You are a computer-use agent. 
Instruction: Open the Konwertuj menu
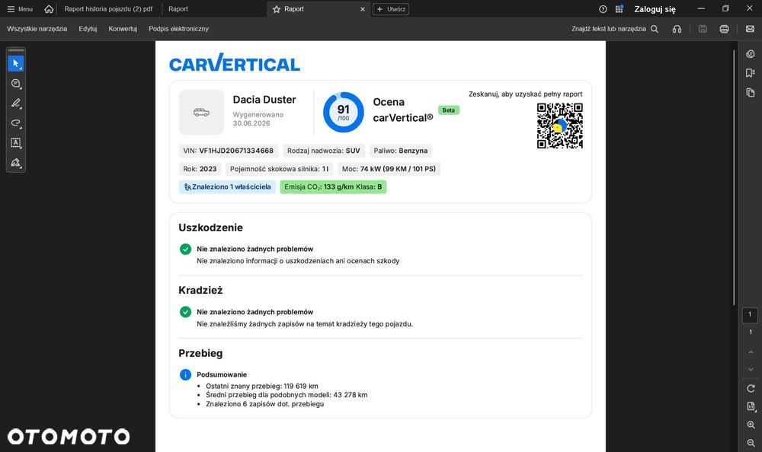click(123, 29)
